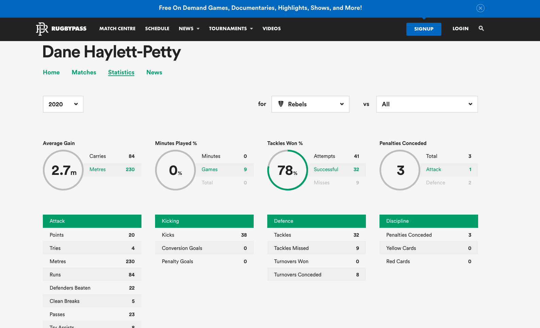Viewport: 540px width, 328px height.
Task: Click the Signup button
Action: coord(424,29)
